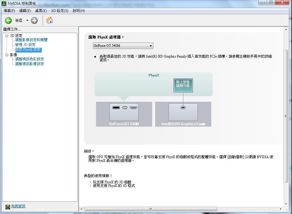Click the green back arrow icon

8,20
